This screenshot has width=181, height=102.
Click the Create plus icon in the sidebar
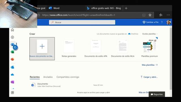(12, 37)
